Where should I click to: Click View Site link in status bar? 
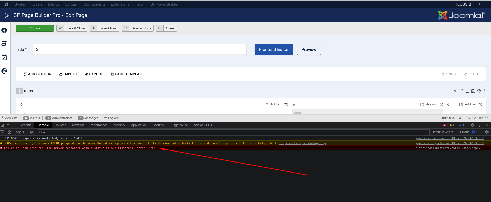click(9, 118)
